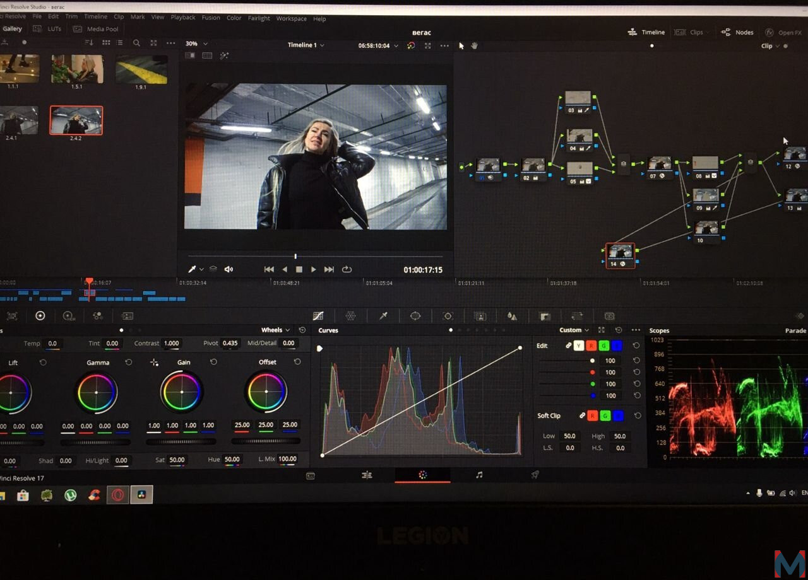Switch to the Fairlight page music icon
This screenshot has width=808, height=580.
479,475
